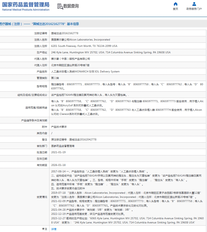This screenshot has width=207, height=232.
Task: Click the 数据查询 magnifier icon
Action: point(60,6)
